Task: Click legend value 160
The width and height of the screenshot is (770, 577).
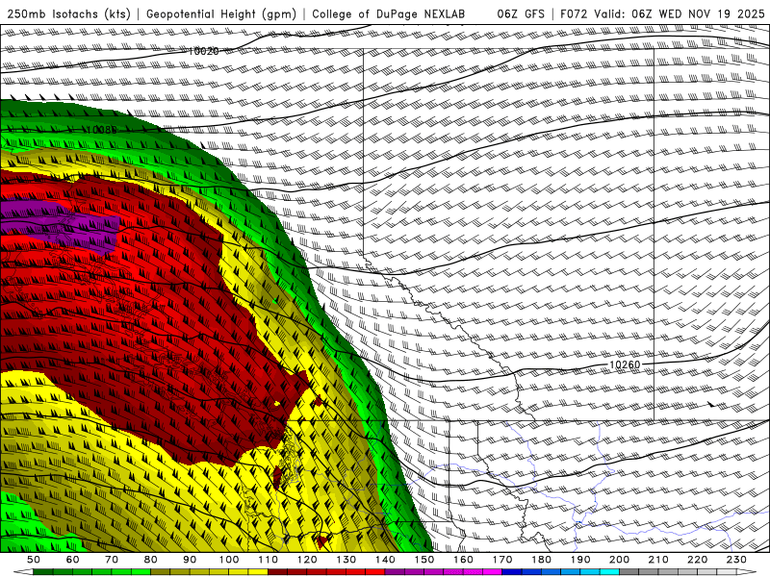Action: tap(463, 560)
